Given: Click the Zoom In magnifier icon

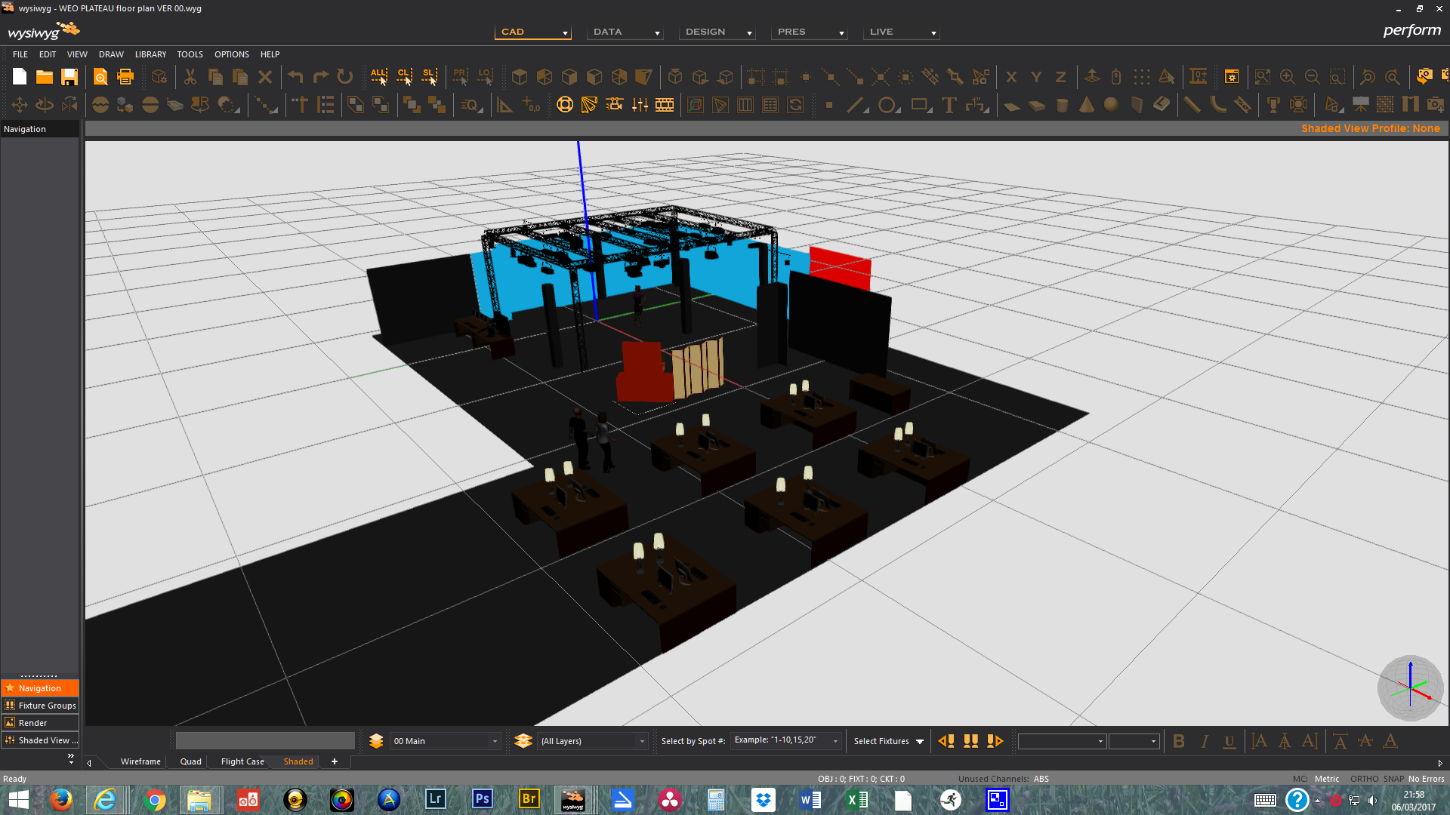Looking at the screenshot, I should pos(1288,77).
